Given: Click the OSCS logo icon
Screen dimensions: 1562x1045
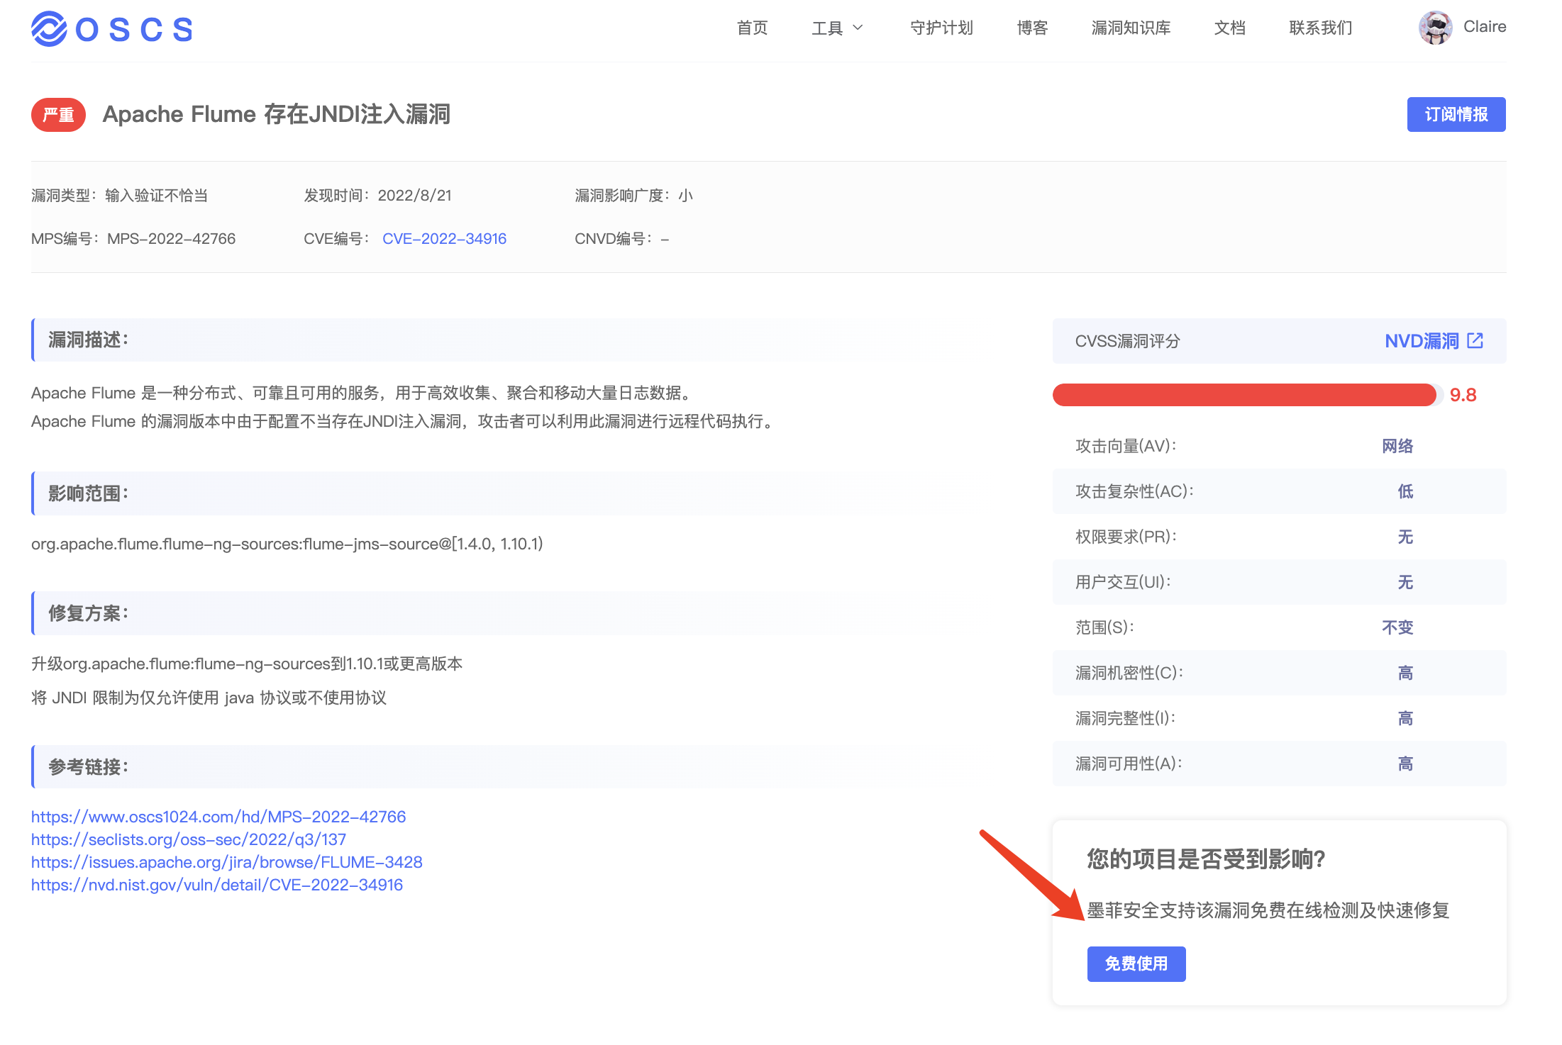Looking at the screenshot, I should click(49, 29).
